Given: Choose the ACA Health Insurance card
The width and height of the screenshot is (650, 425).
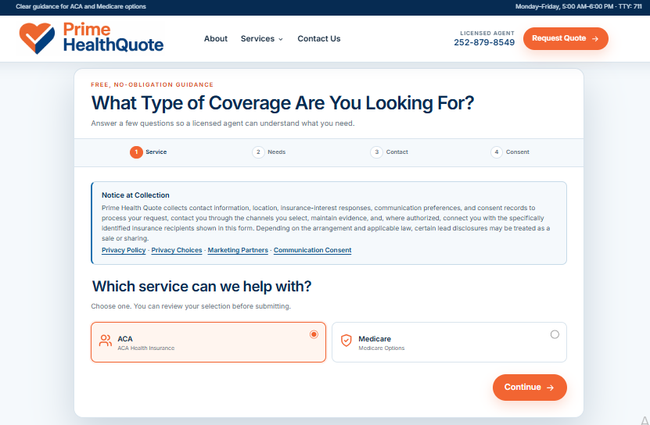Looking at the screenshot, I should click(x=209, y=342).
